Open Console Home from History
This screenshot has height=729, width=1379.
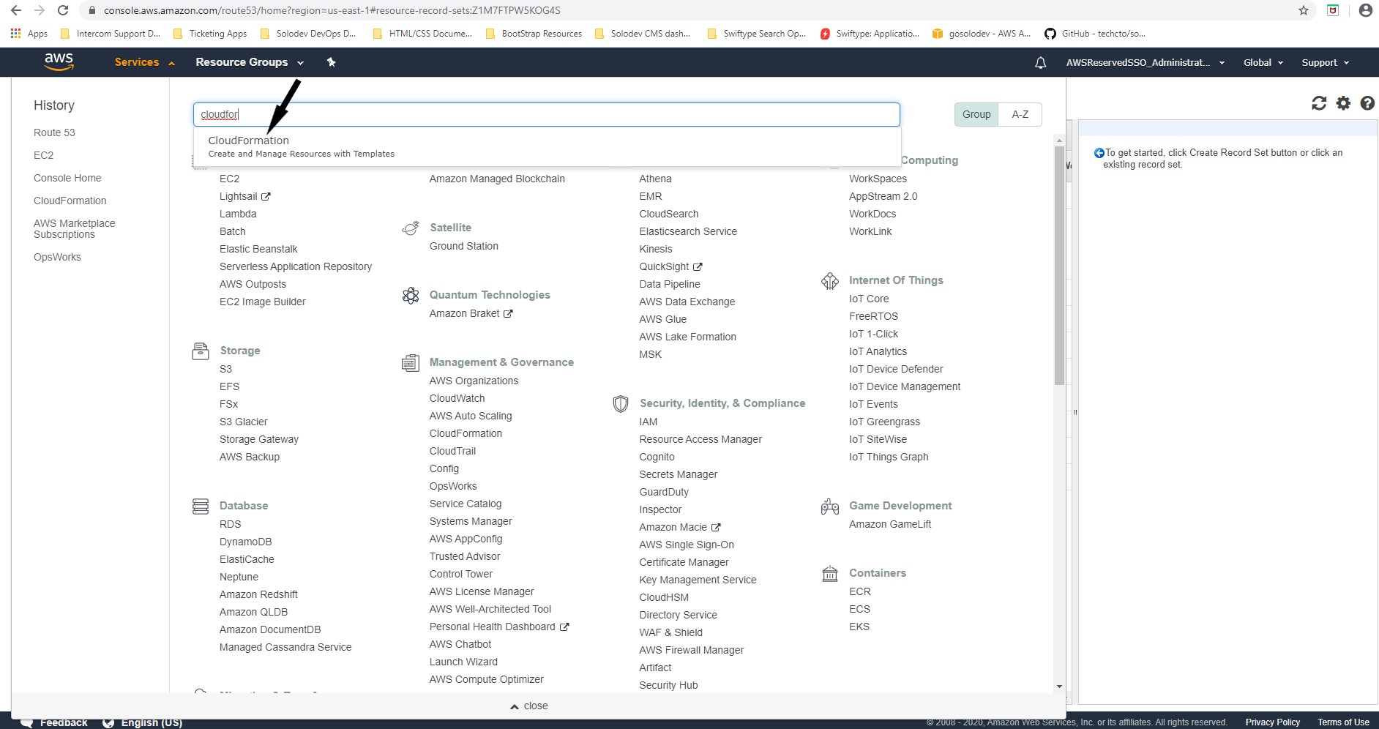click(67, 178)
